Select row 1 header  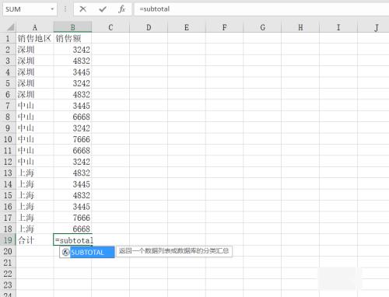pyautogui.click(x=8, y=39)
